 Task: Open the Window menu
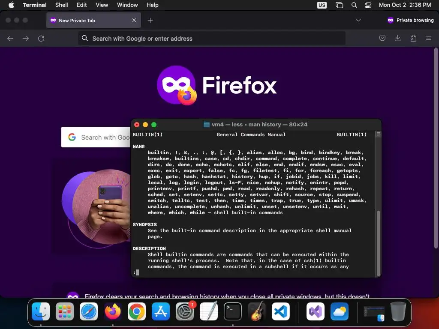tap(127, 5)
